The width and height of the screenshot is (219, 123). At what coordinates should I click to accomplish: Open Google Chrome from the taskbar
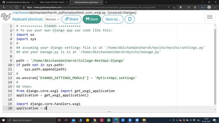pyautogui.click(x=94, y=120)
